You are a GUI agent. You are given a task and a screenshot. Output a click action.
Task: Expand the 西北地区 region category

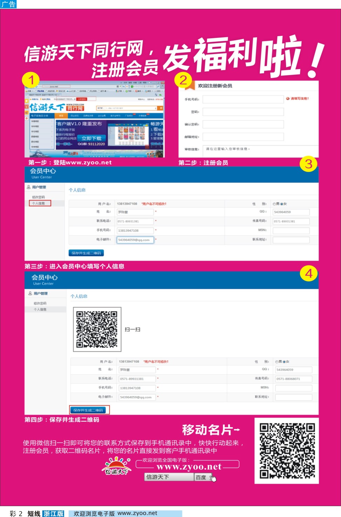point(42,142)
